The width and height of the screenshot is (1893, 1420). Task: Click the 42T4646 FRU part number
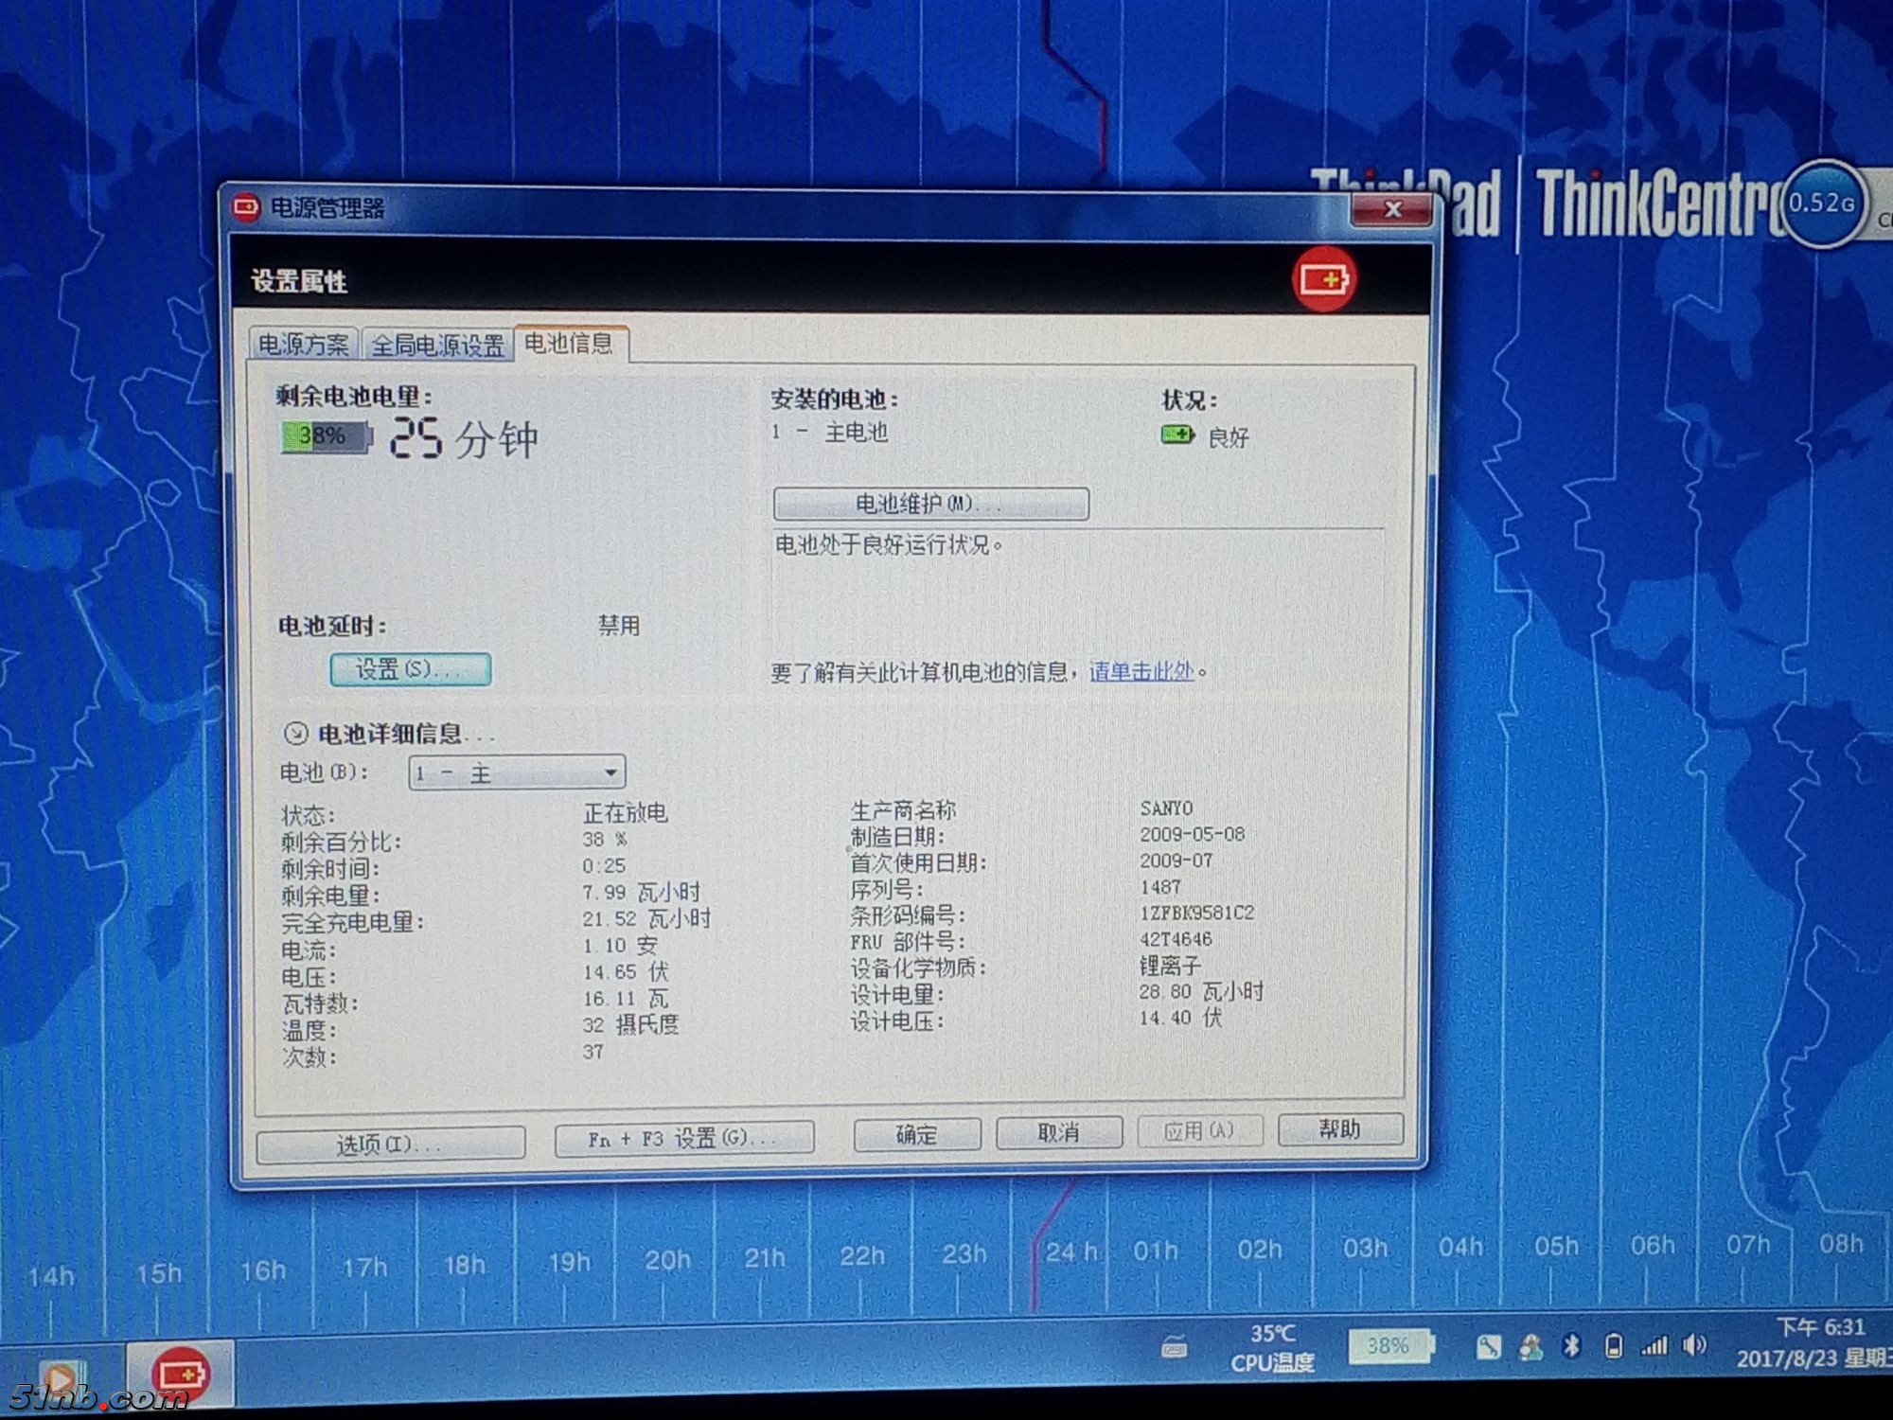point(1176,939)
